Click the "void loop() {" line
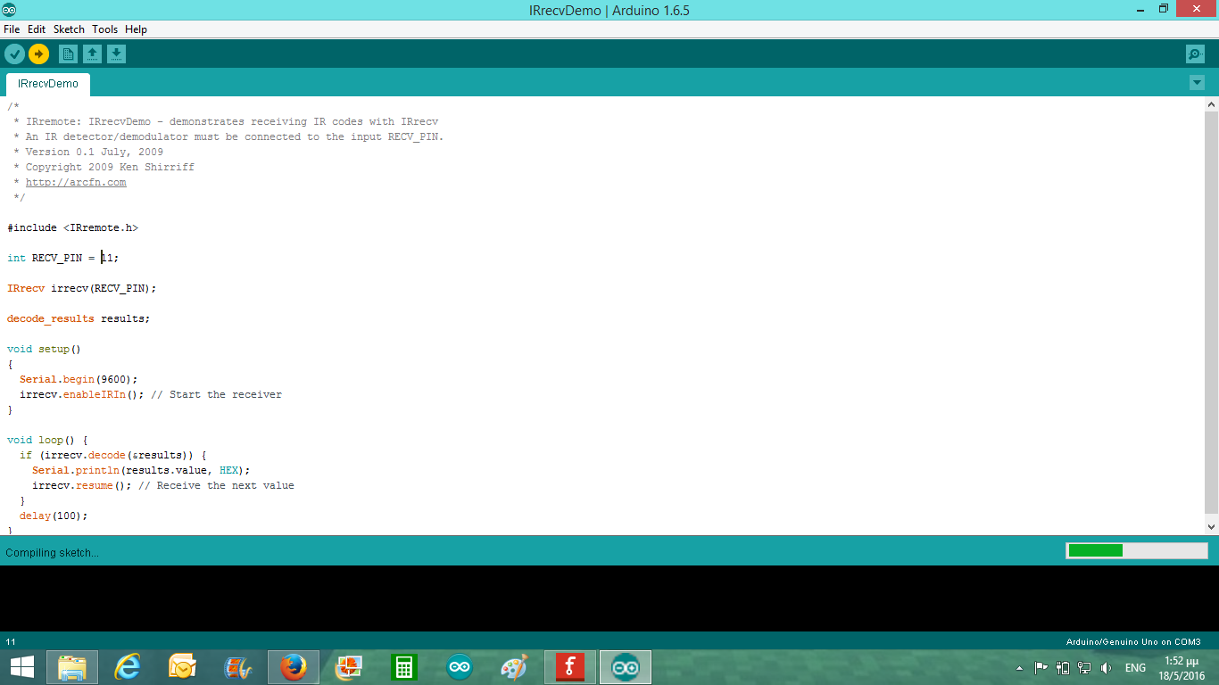This screenshot has height=685, width=1219. (x=47, y=441)
